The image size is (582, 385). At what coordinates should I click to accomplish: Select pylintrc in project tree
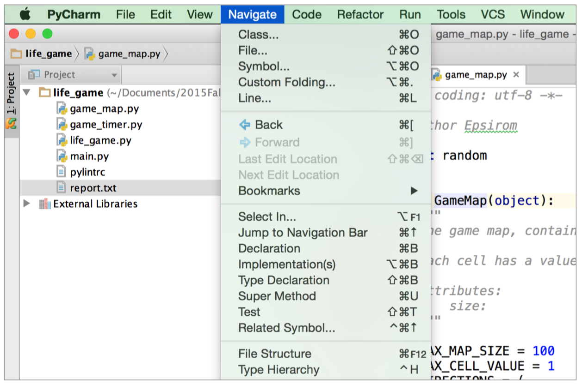click(87, 172)
